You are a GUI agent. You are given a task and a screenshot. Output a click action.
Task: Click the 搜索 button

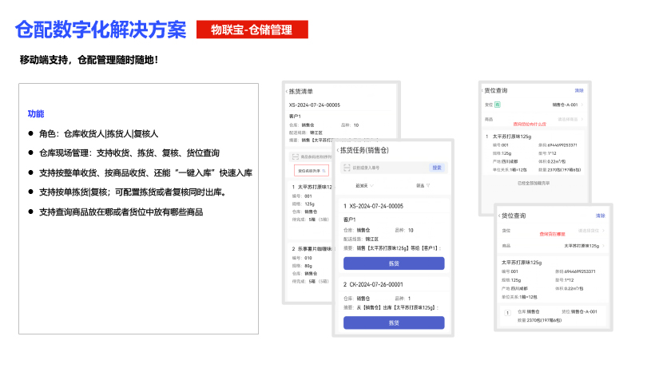(436, 168)
